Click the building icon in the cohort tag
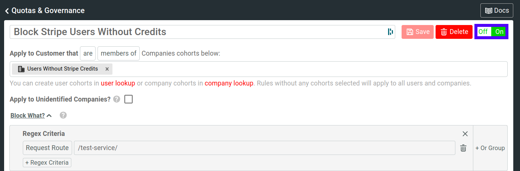520x171 pixels. pos(21,69)
